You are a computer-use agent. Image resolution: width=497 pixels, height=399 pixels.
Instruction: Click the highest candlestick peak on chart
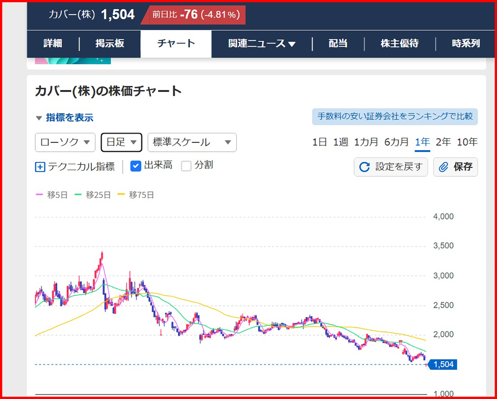pos(102,253)
